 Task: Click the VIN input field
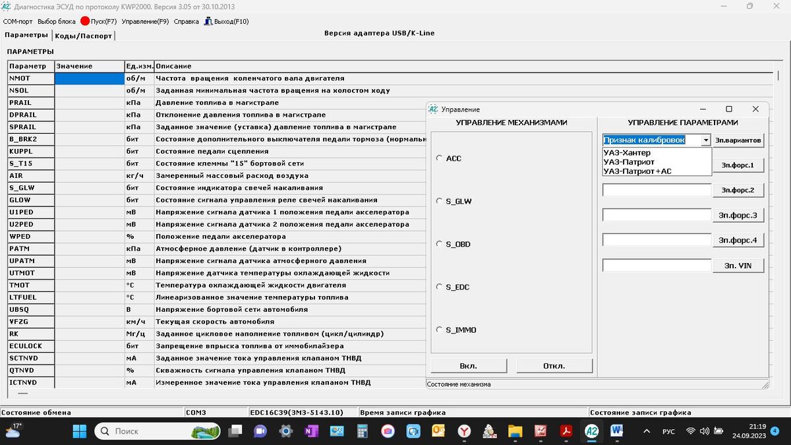click(x=657, y=265)
